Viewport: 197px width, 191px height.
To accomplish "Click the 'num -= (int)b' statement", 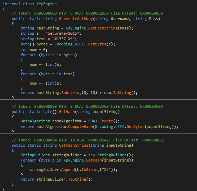I will click(45, 83).
